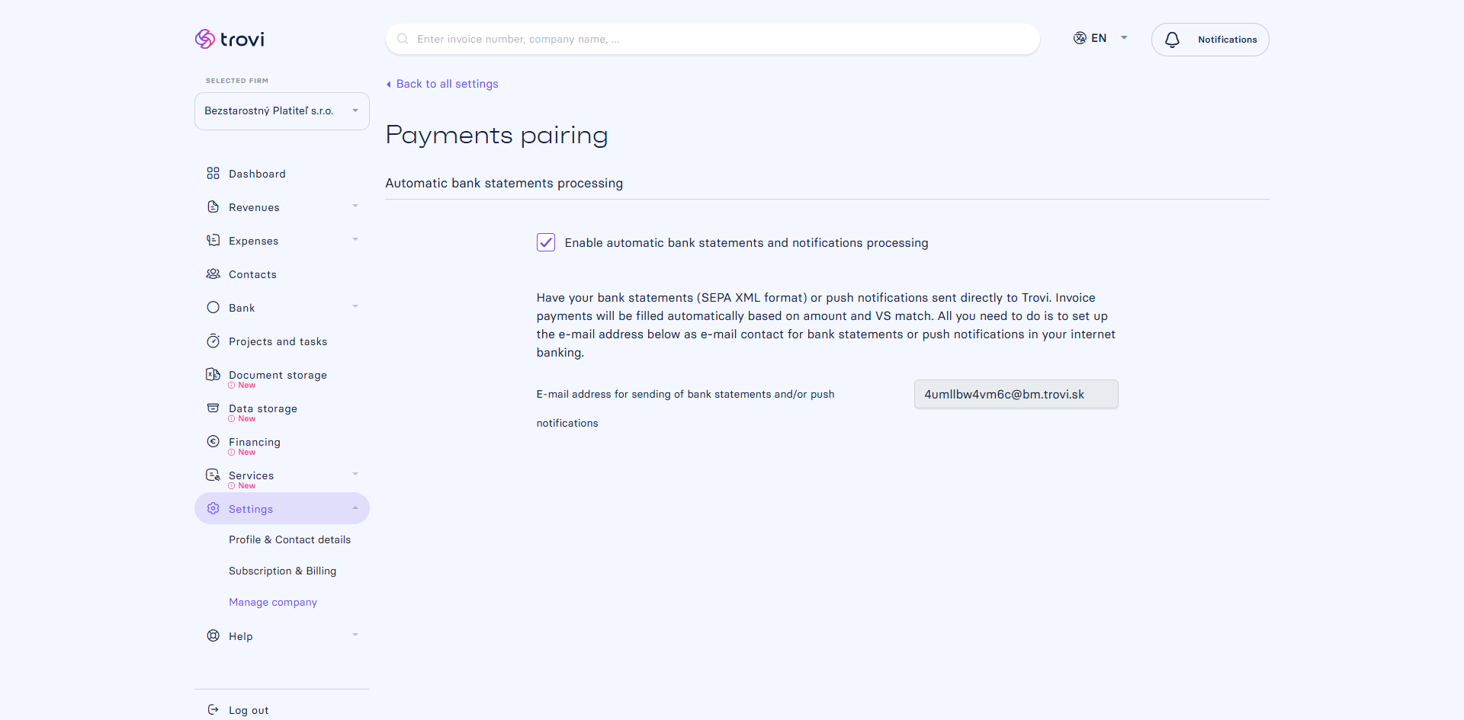
Task: Click the Log out arrow icon
Action: pyautogui.click(x=213, y=709)
